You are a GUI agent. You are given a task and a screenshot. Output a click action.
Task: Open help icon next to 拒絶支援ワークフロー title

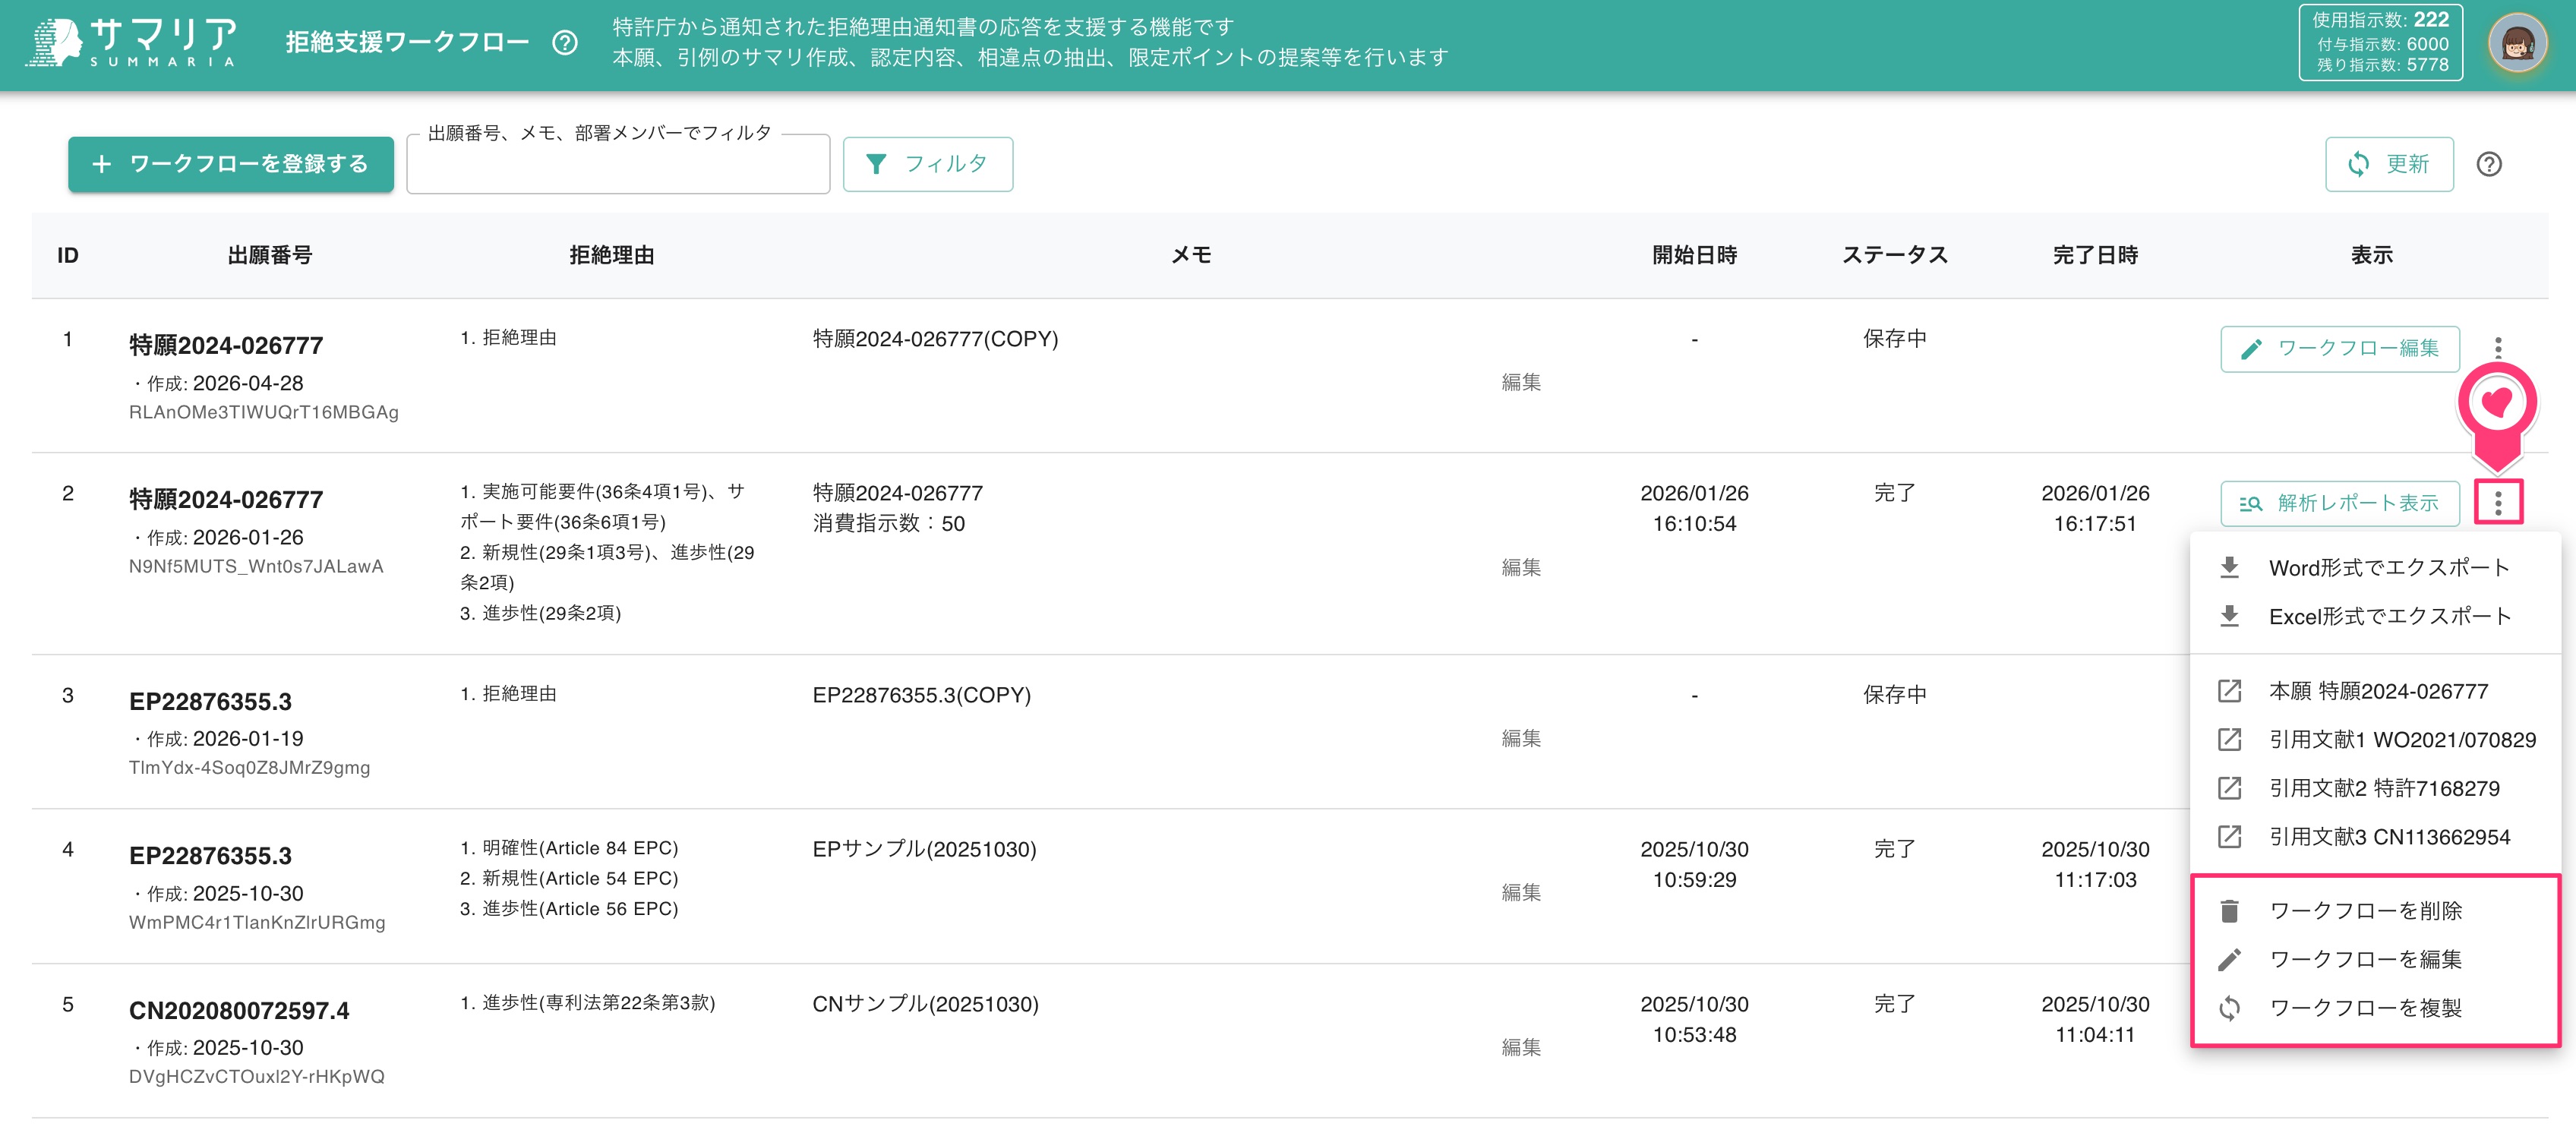tap(565, 43)
